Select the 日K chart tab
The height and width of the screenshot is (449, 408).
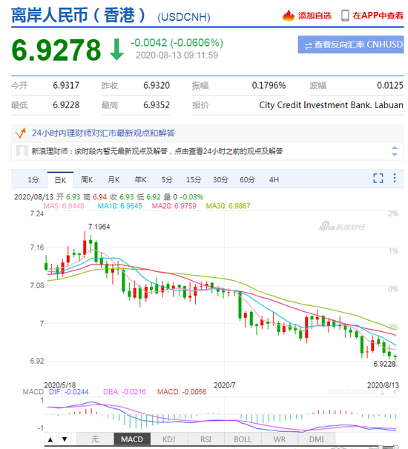click(60, 180)
